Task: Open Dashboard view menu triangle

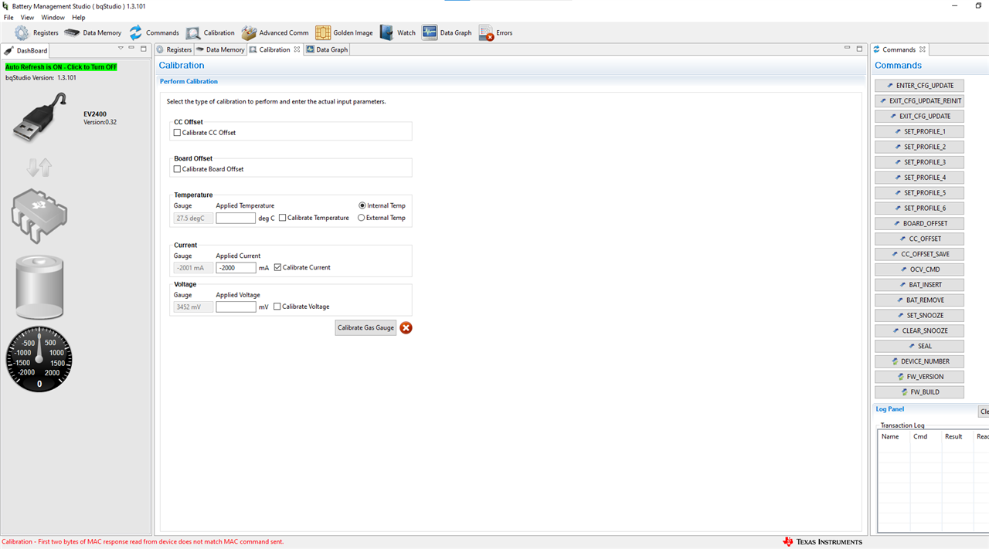Action: [x=121, y=48]
